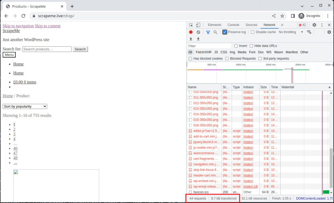Image resolution: width=334 pixels, height=203 pixels.
Task: Follow the Skip to navigation link
Action: [18, 26]
